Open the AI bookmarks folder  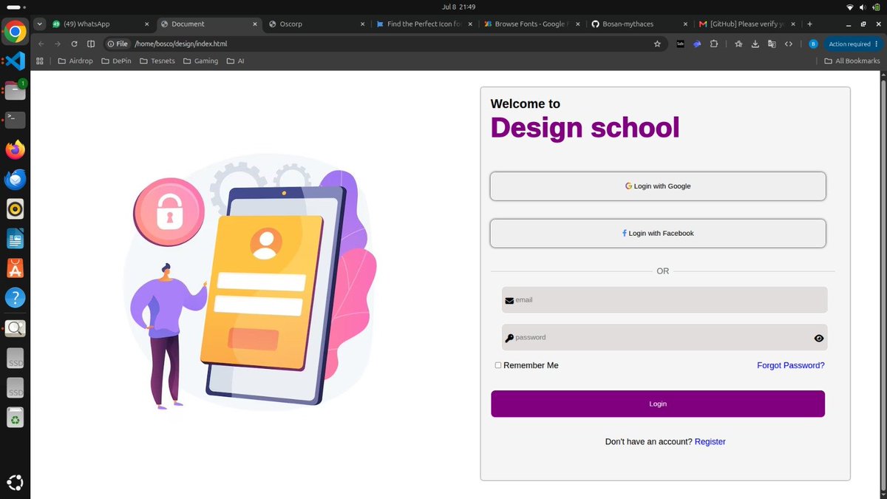point(235,61)
